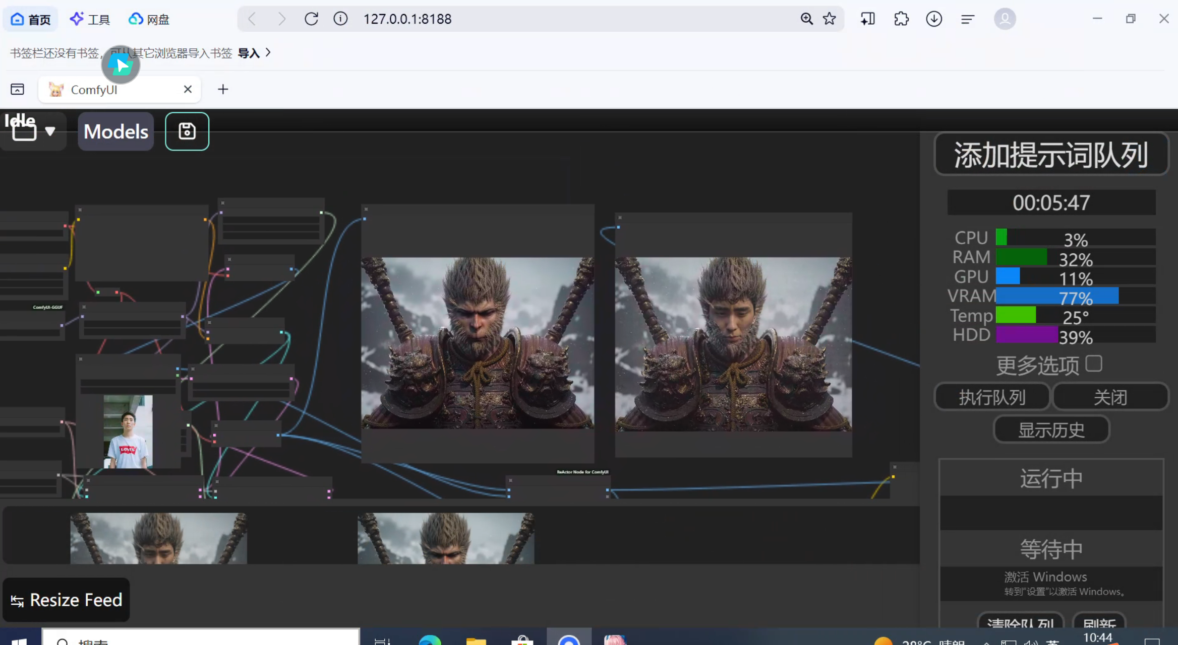This screenshot has height=645, width=1178.
Task: Open second feed thumbnail of monkey king
Action: (x=446, y=538)
